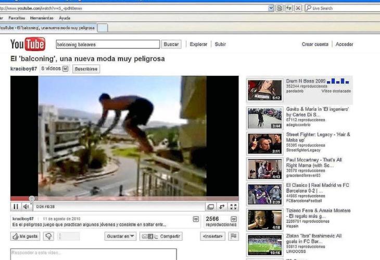
Task: Toggle the player size icon
Action: coord(222,207)
